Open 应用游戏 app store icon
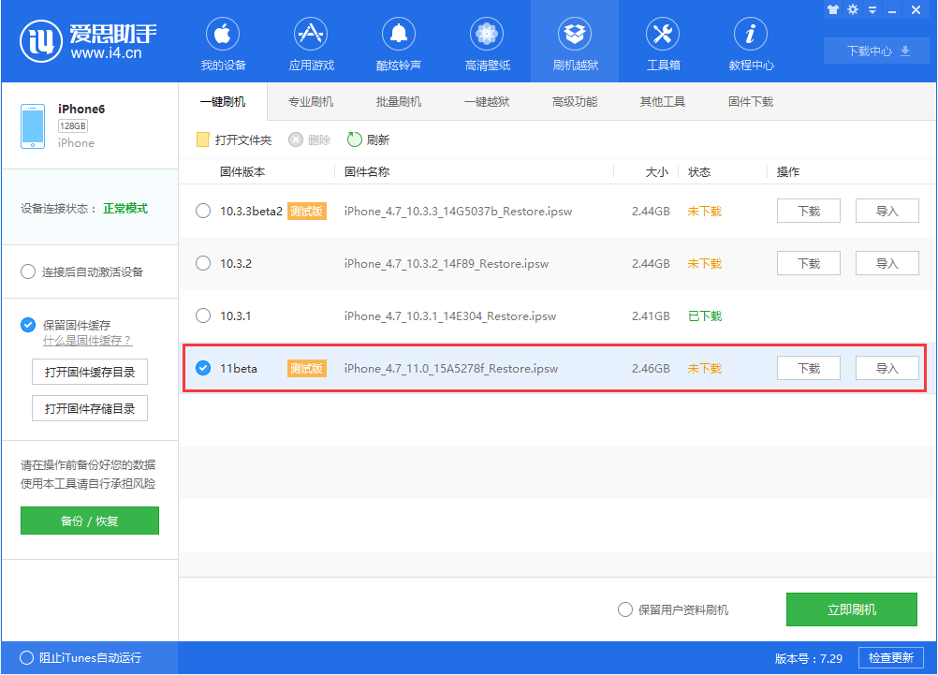938x675 pixels. 311,34
